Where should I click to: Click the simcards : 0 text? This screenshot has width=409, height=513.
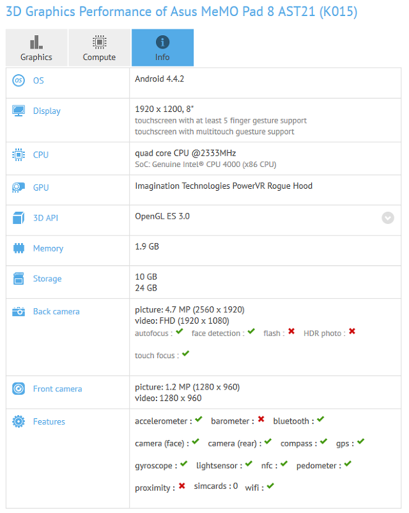[x=216, y=486]
